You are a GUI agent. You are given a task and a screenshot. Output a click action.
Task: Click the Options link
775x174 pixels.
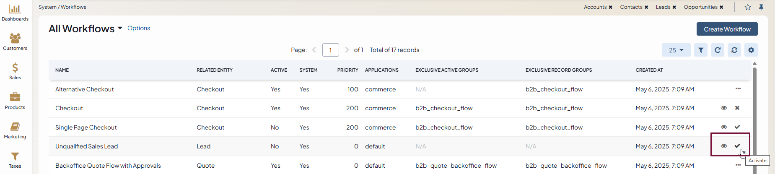[x=139, y=28]
